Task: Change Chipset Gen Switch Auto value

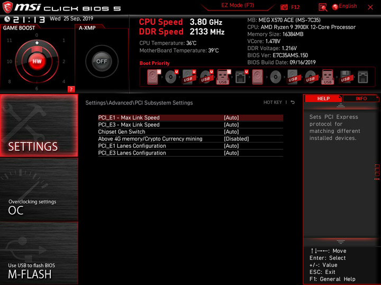Action: [x=231, y=132]
